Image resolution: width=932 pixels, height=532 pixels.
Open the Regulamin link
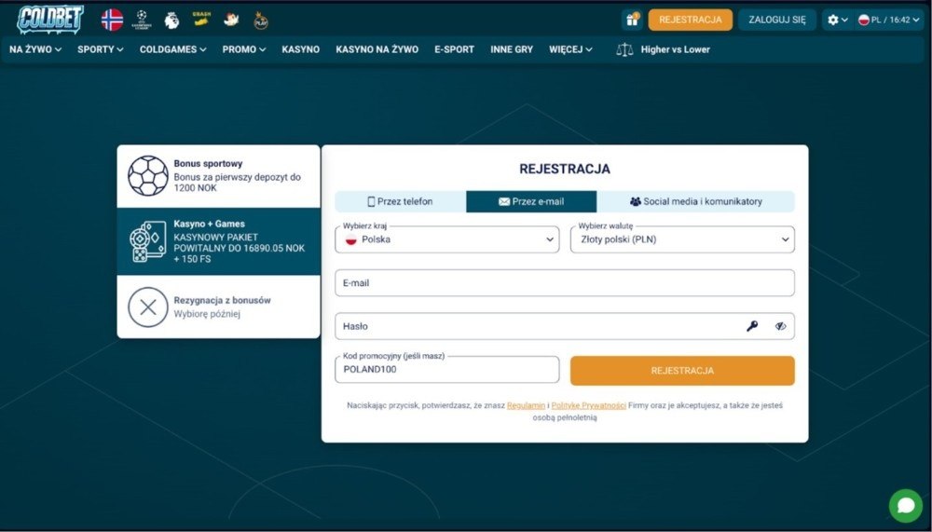point(526,405)
